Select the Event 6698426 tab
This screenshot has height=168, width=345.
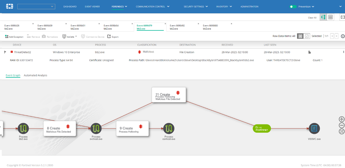(12, 27)
